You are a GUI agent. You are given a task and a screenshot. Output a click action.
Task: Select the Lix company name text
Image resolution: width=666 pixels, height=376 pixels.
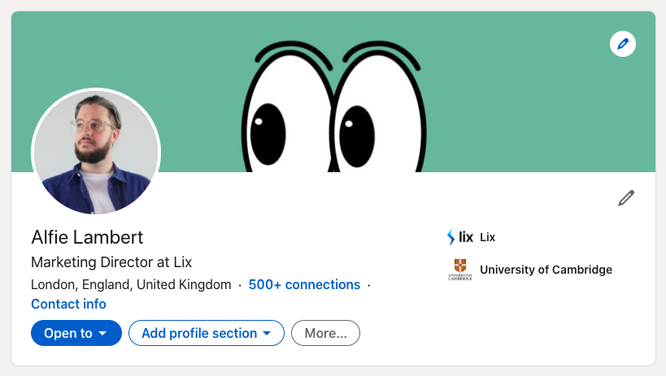pos(488,237)
